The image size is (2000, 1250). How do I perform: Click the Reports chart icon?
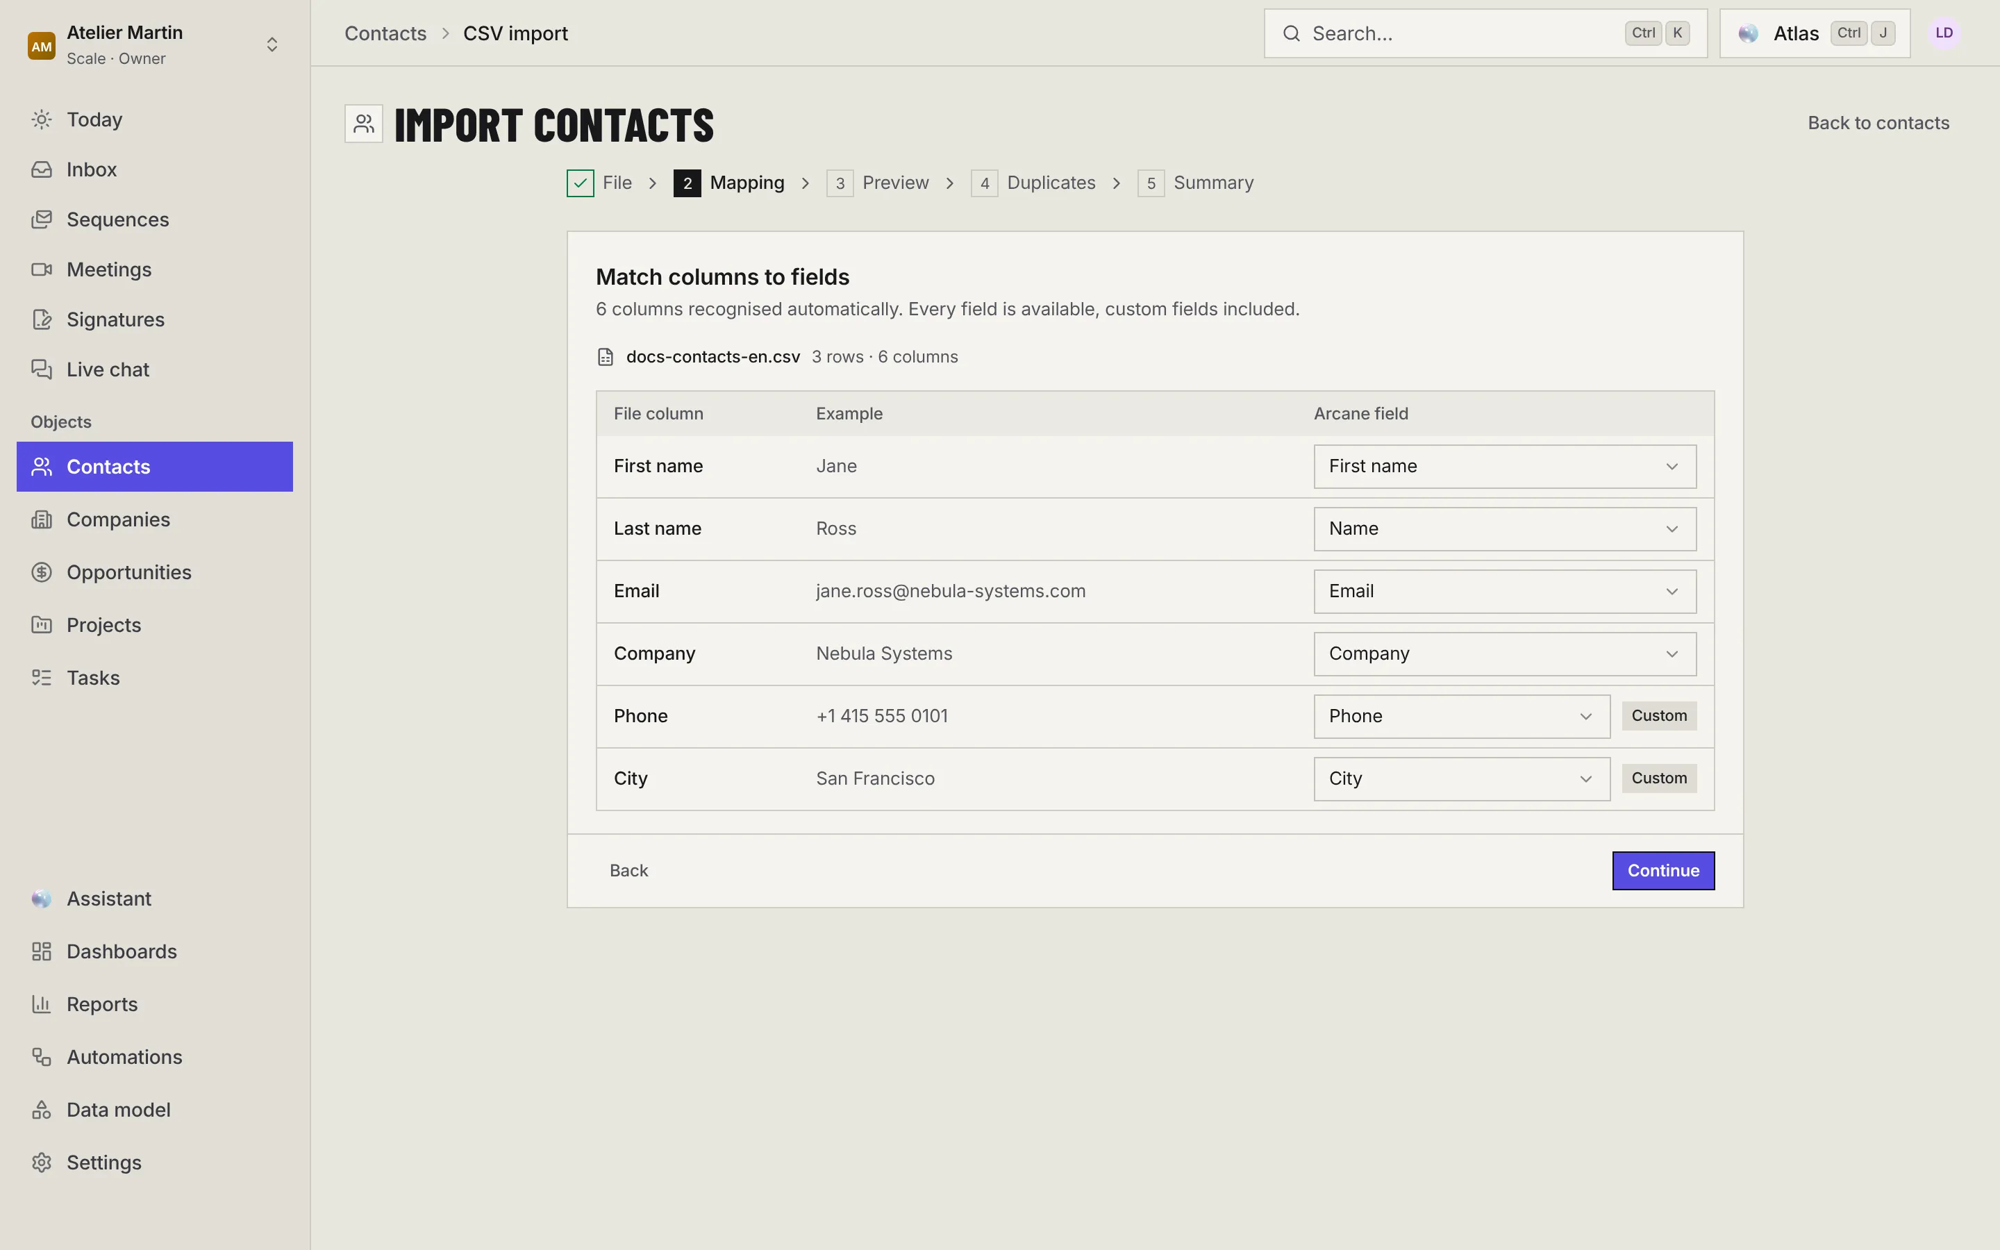42,1004
